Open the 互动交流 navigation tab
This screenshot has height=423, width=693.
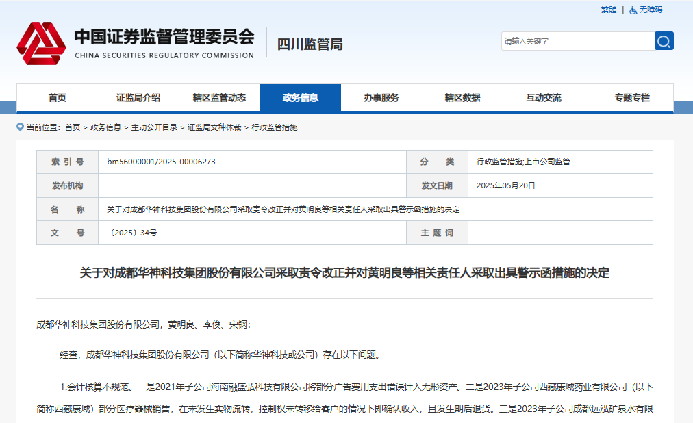[544, 98]
